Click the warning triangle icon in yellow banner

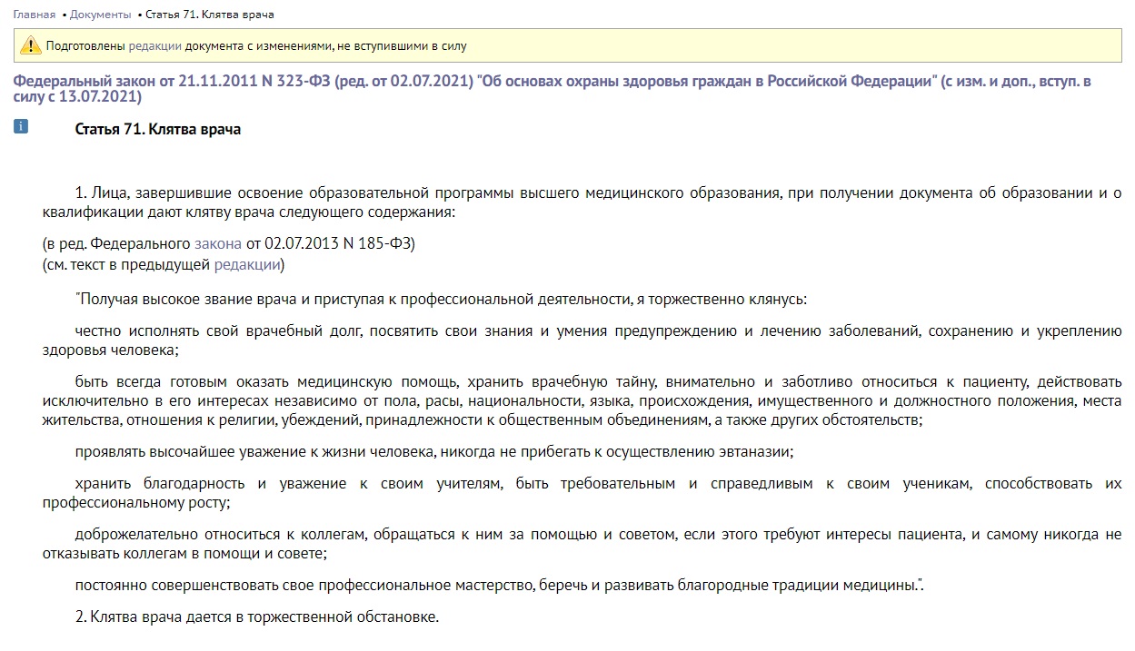click(x=32, y=45)
